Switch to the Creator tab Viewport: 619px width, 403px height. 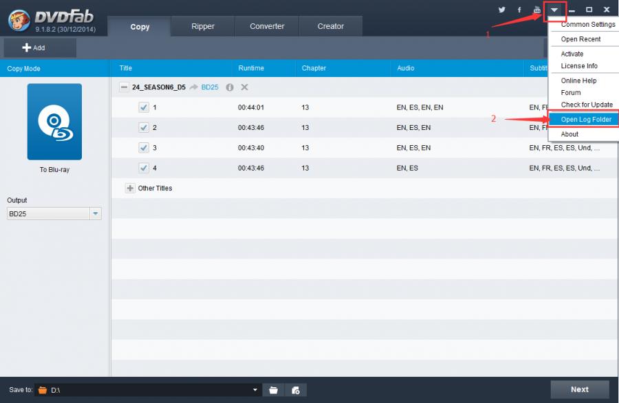330,26
